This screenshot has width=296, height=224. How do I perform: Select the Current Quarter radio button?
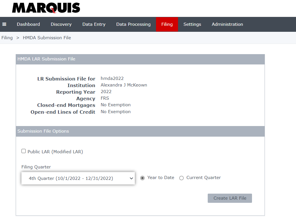[x=181, y=178]
